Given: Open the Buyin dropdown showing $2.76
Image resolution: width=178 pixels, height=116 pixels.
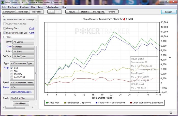Looking at the screenshot, I should click(22, 87).
